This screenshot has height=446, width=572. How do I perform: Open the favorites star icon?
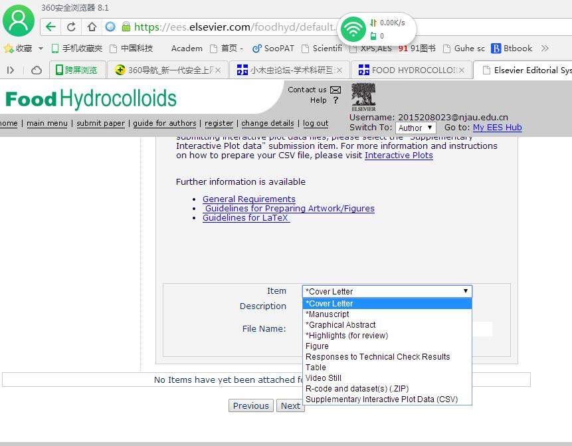point(9,48)
